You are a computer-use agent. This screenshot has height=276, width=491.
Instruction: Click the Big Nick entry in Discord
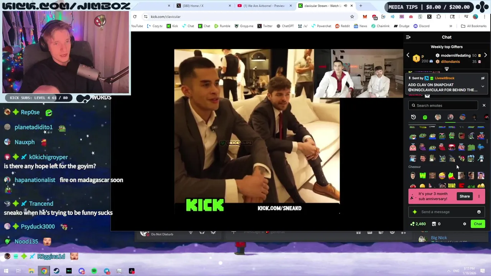[x=439, y=238]
